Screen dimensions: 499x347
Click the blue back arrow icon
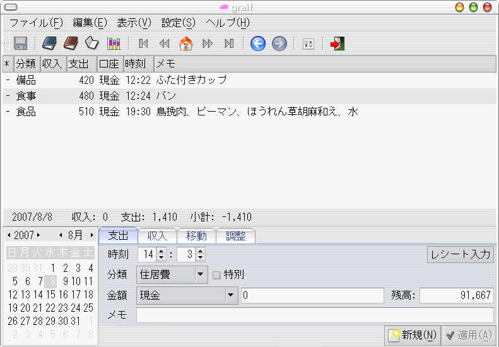[x=257, y=44]
